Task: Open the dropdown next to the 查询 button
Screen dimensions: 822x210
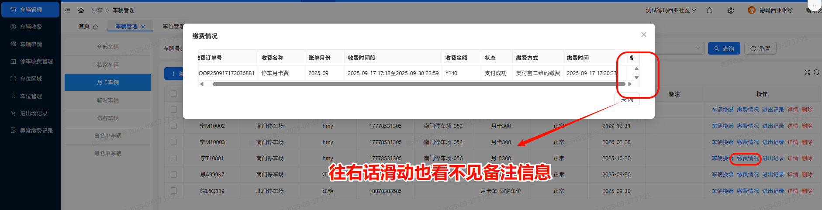Action: [698, 48]
